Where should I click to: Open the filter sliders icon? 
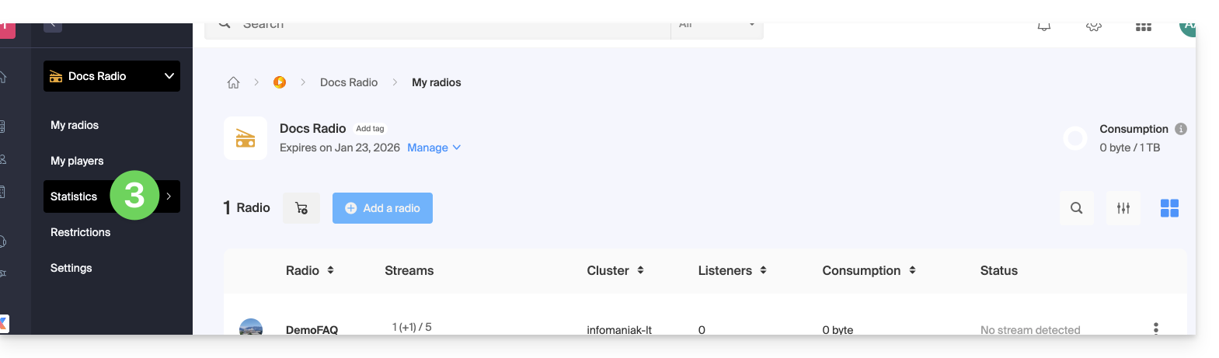click(1123, 208)
